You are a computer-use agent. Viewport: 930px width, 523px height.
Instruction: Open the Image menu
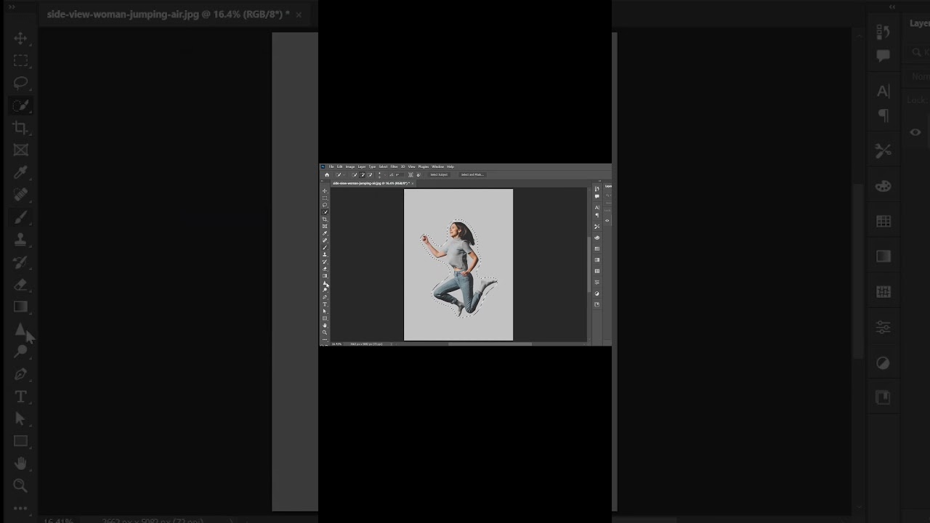[x=350, y=166]
